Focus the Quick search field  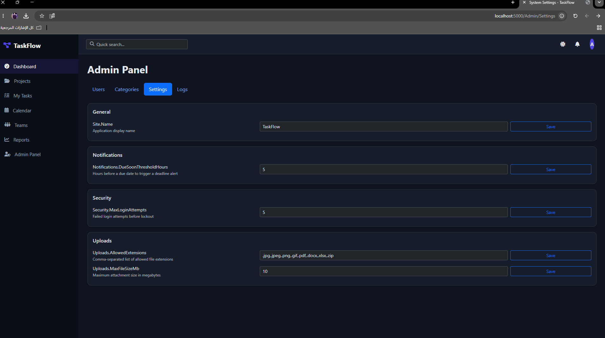click(137, 44)
